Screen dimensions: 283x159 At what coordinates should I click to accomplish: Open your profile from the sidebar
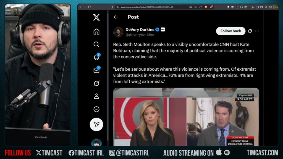pyautogui.click(x=96, y=96)
